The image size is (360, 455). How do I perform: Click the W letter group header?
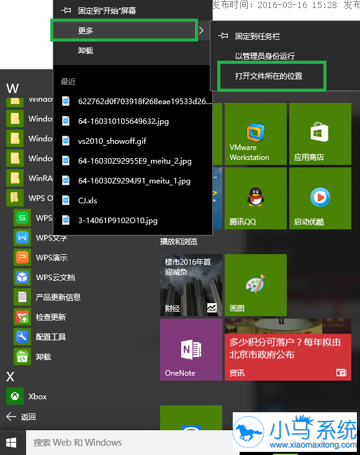[12, 88]
